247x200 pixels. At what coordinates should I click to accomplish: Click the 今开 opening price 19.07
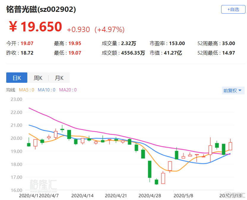tap(27, 43)
